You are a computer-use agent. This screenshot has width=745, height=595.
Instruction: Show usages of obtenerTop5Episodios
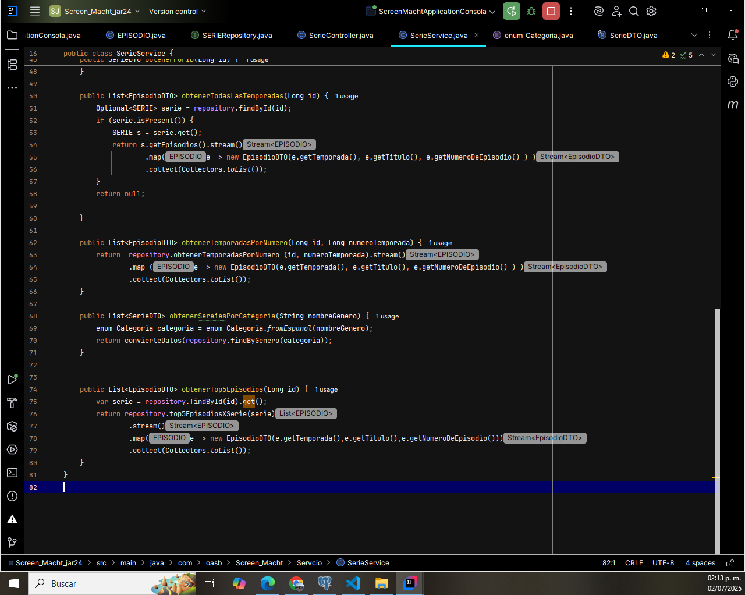pos(326,389)
